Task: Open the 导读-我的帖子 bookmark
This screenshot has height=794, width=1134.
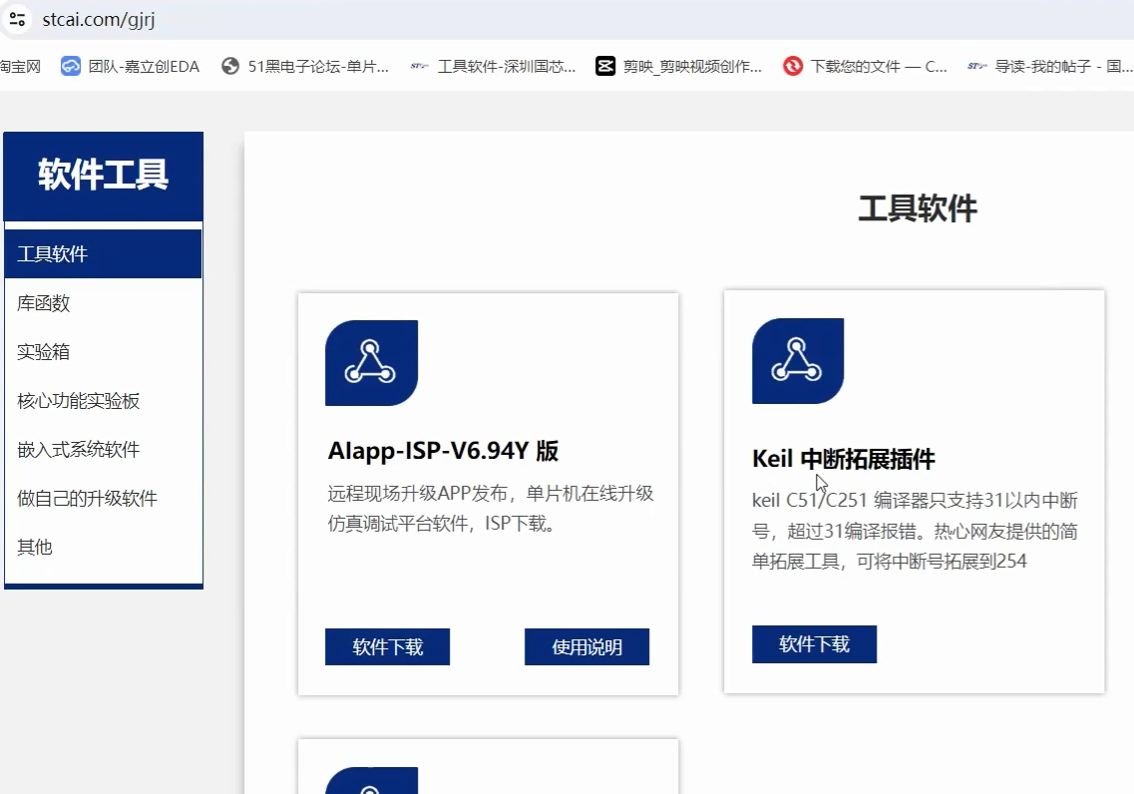Action: pos(1050,67)
